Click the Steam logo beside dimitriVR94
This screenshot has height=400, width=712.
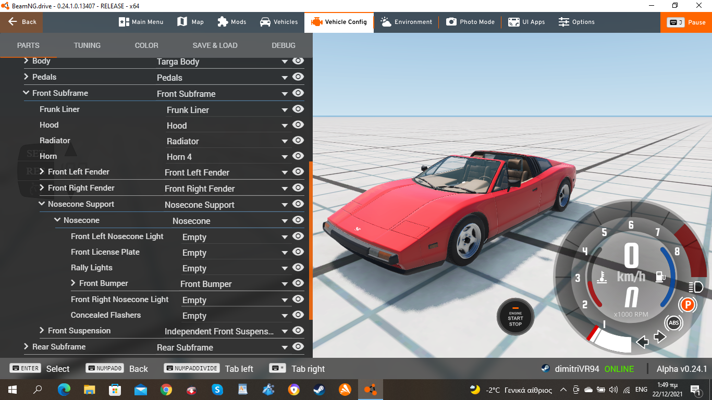pyautogui.click(x=545, y=369)
